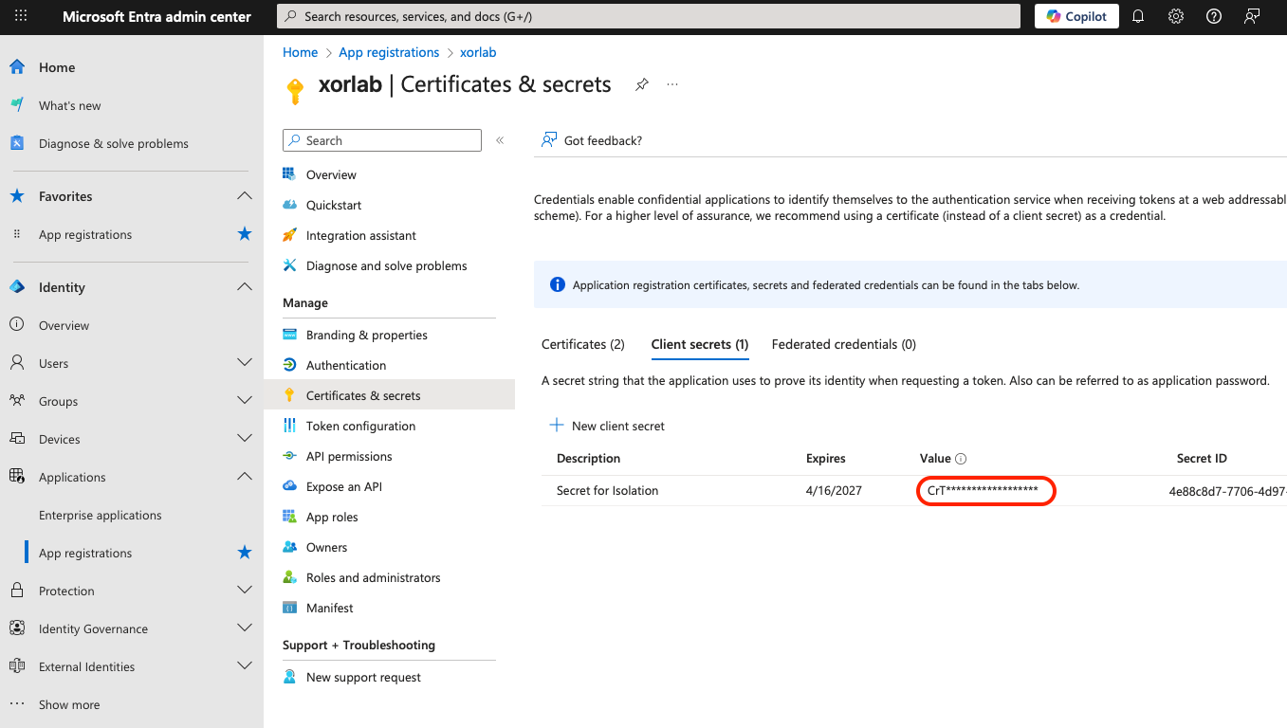Open the notifications bell icon
Screen dimensions: 1287x728
(x=1139, y=16)
